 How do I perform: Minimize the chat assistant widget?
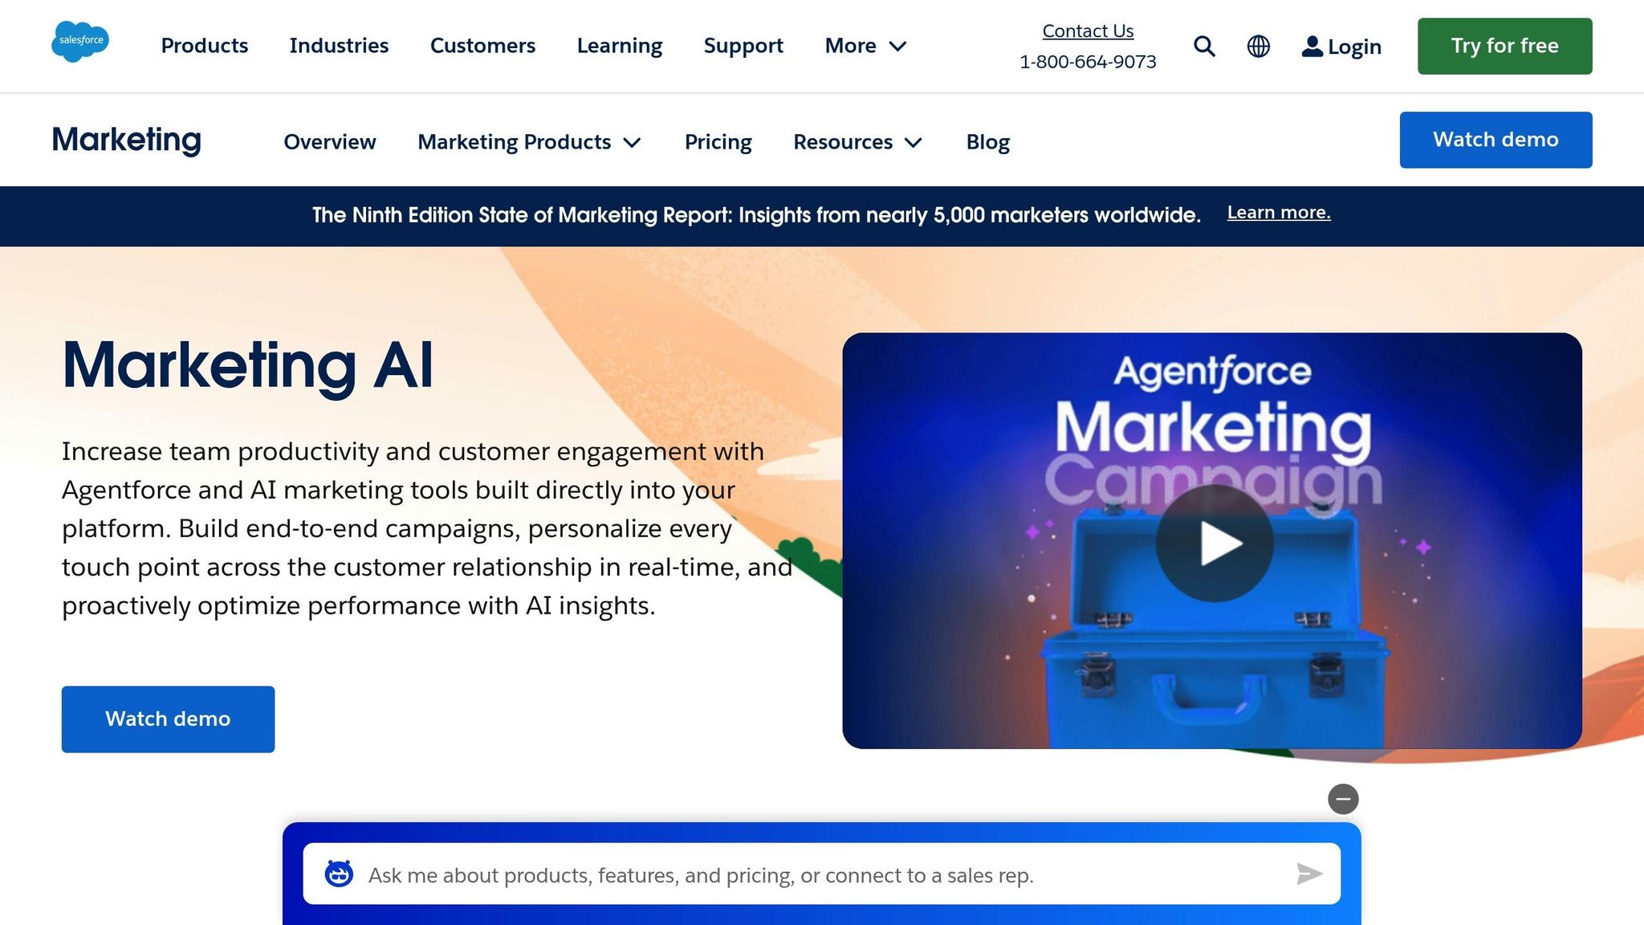[x=1343, y=799]
